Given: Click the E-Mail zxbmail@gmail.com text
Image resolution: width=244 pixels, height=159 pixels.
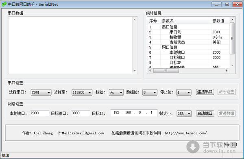Looking at the screenshot, I should point(81,133).
